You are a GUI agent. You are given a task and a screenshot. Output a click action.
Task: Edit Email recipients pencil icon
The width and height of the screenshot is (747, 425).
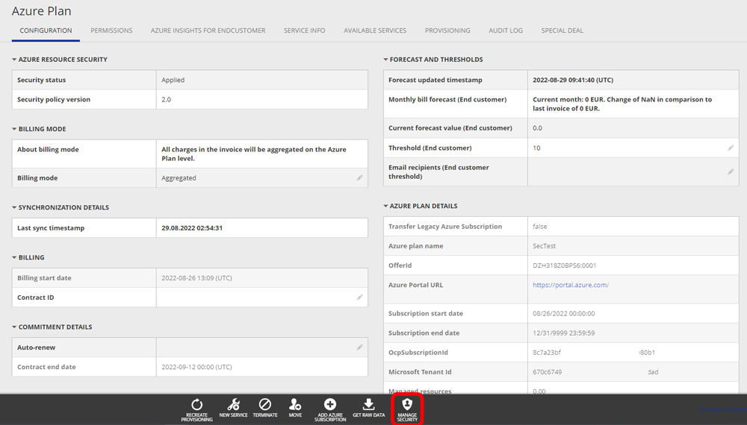tap(731, 171)
